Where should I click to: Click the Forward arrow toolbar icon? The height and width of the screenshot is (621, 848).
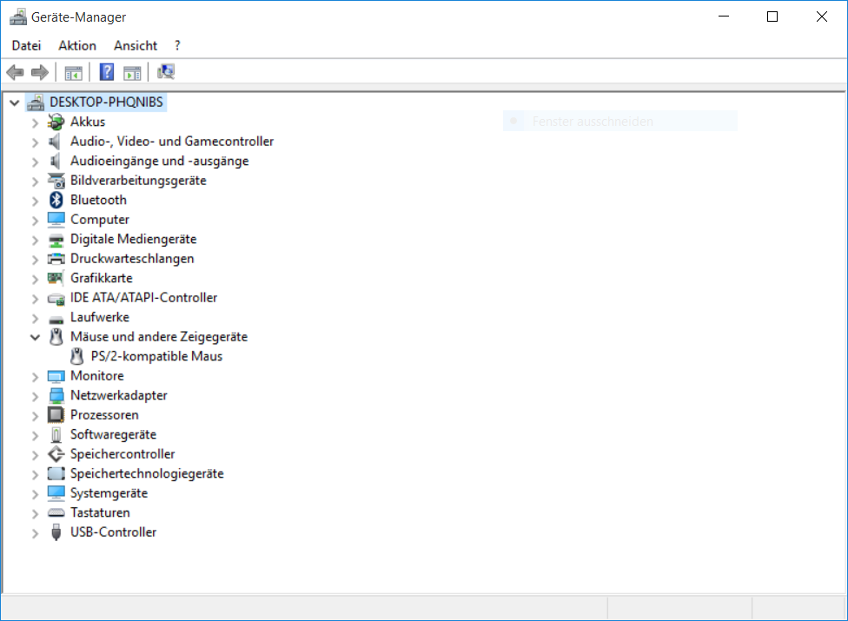point(39,72)
